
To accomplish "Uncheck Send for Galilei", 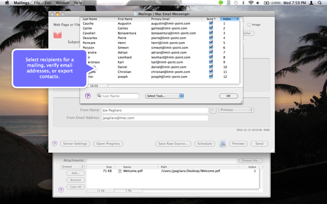I will point(211,28).
